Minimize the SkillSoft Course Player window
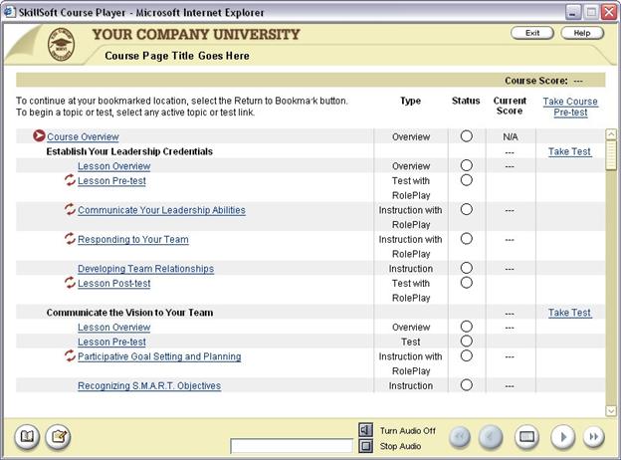This screenshot has width=621, height=460. [572, 12]
